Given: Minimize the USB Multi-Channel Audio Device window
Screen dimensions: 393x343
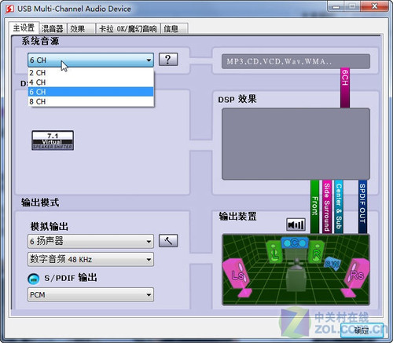Looking at the screenshot, I should [336, 6].
